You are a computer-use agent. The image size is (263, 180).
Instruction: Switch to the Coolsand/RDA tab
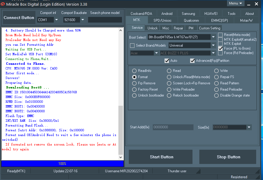[x=141, y=14]
